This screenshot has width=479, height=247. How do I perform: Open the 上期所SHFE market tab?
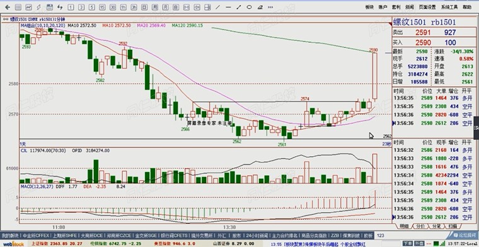[64, 236]
